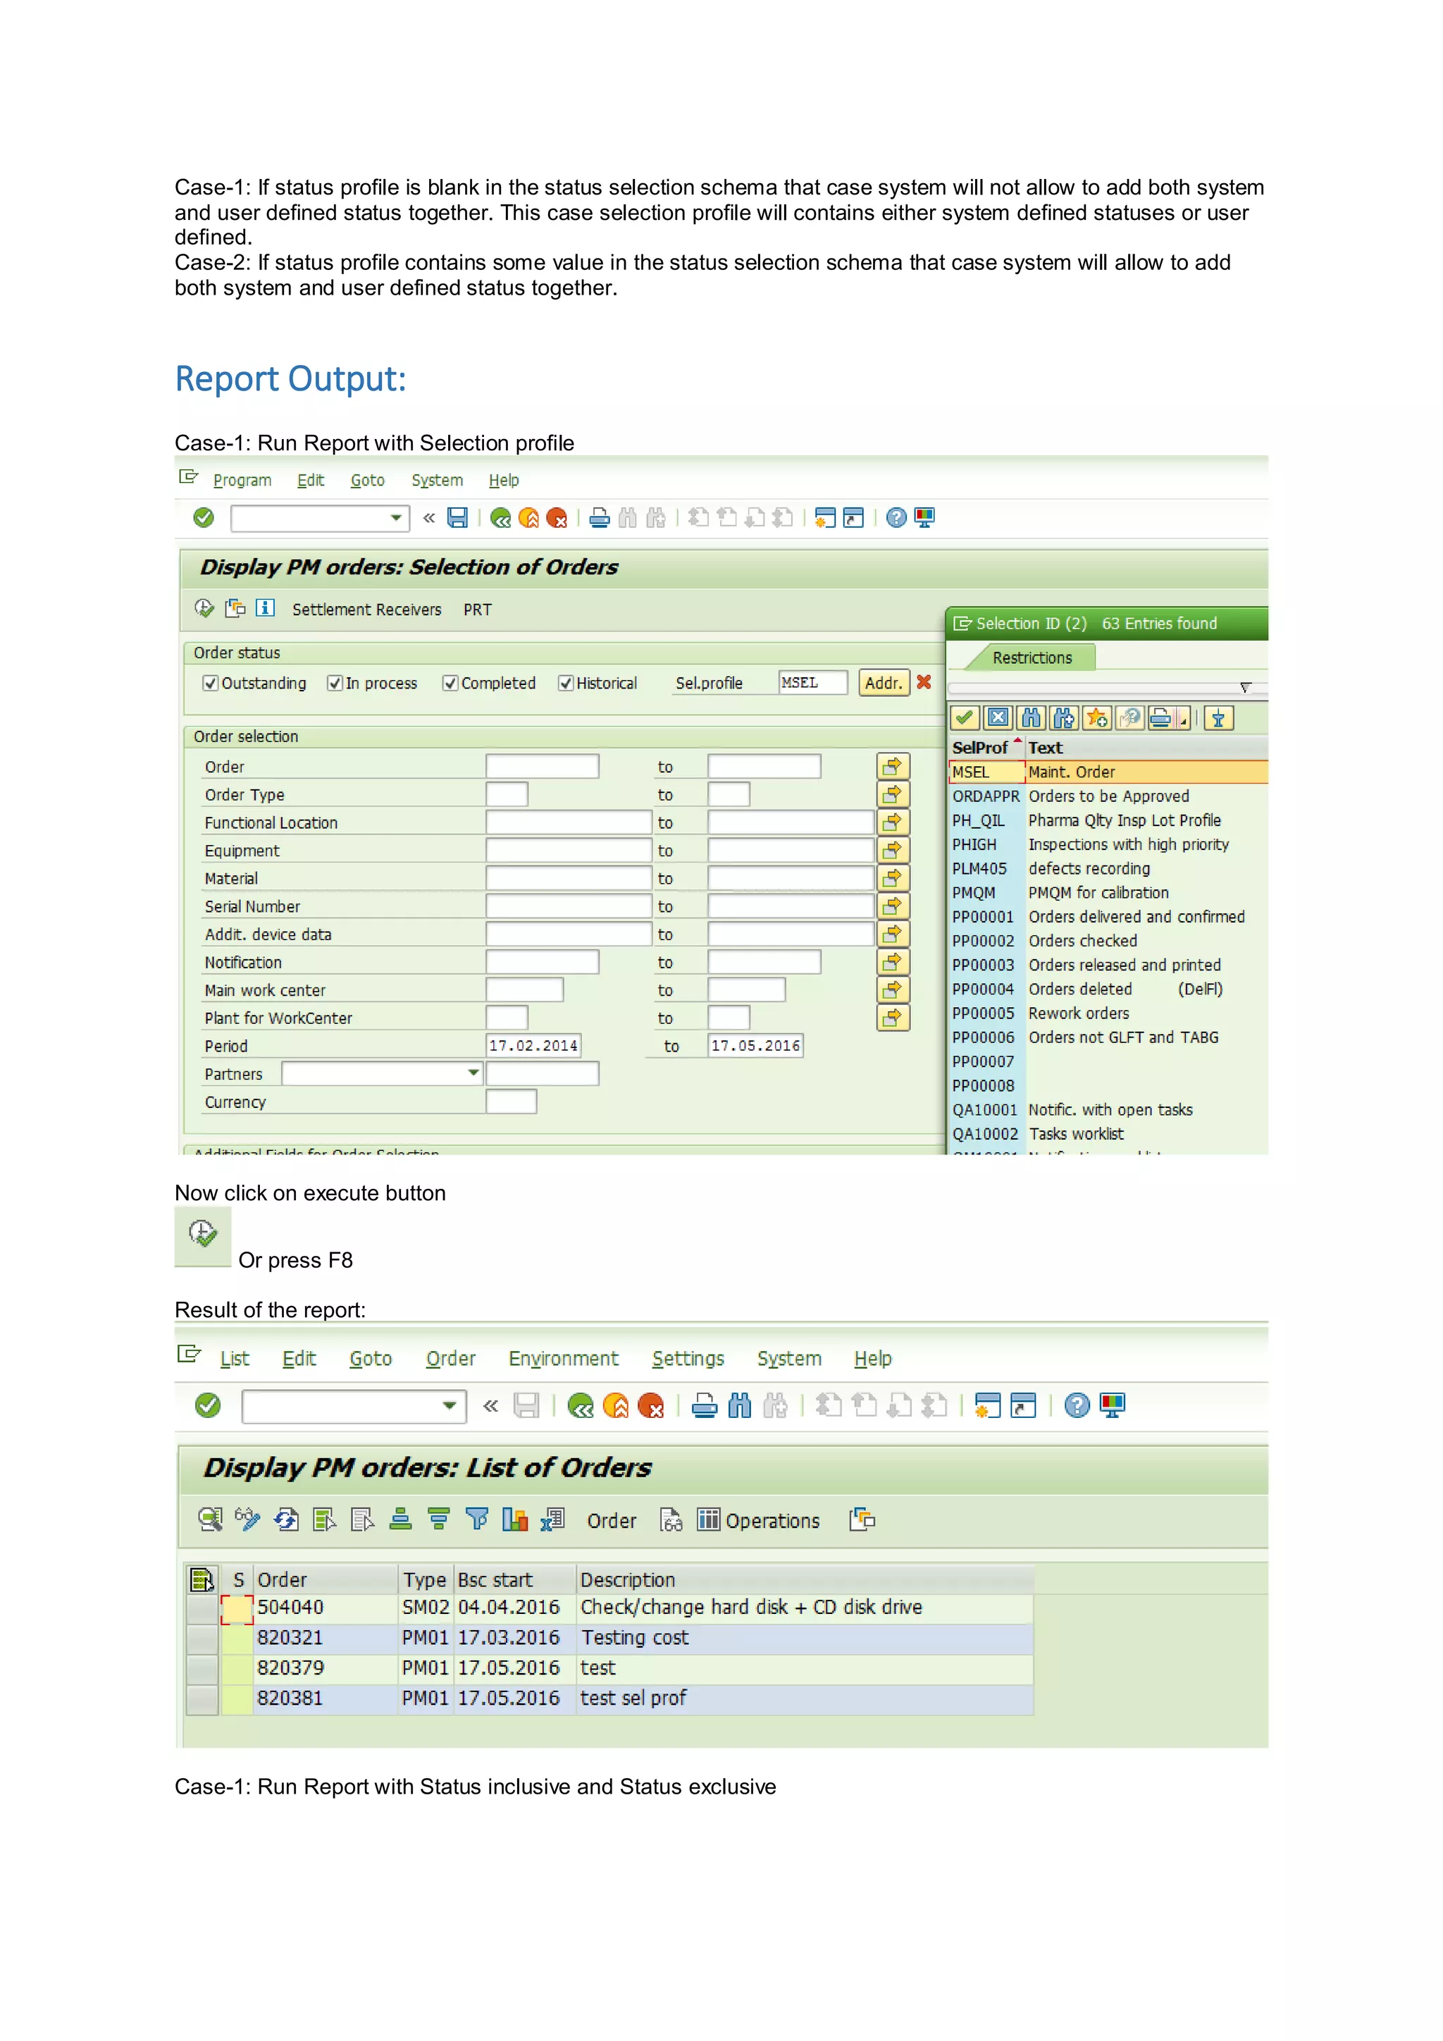Click the Get Variant icon next to Execute

(235, 609)
